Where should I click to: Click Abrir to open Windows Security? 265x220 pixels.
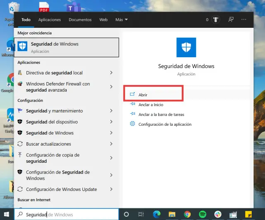143,95
